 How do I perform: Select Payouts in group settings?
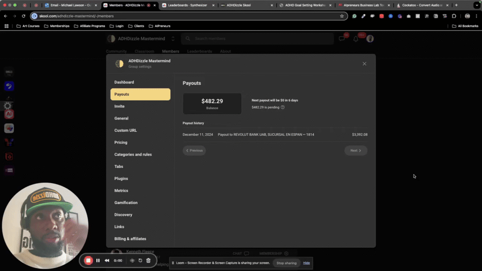tap(140, 94)
